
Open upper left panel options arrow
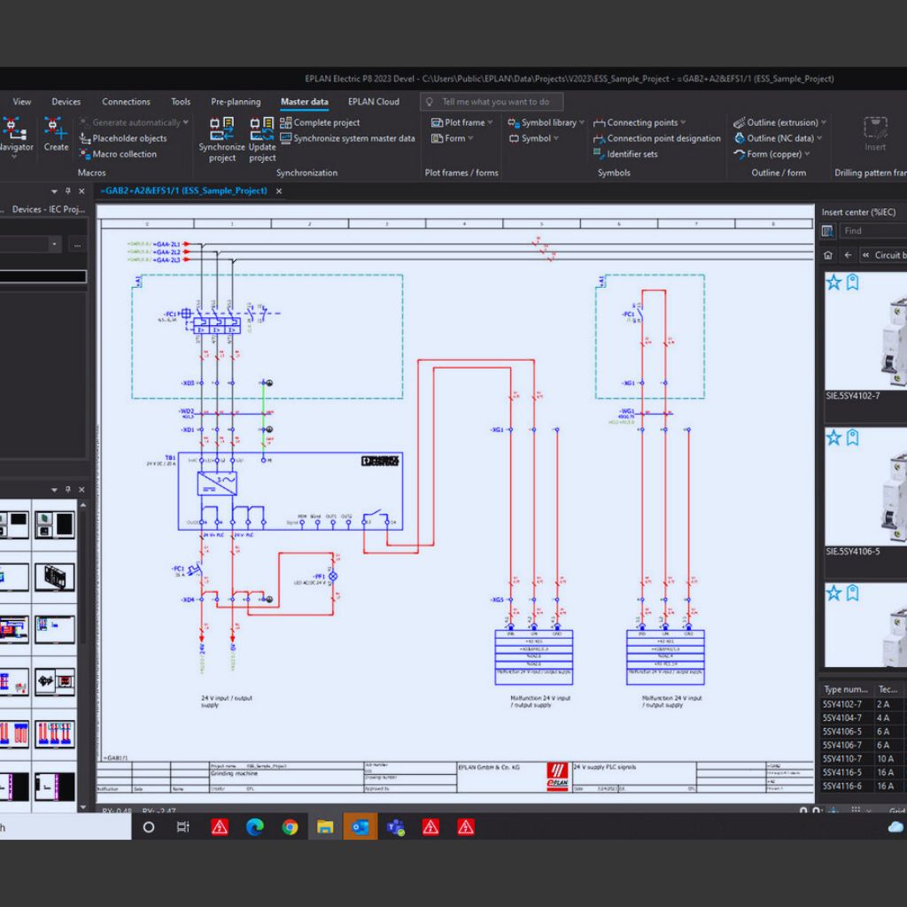point(54,191)
